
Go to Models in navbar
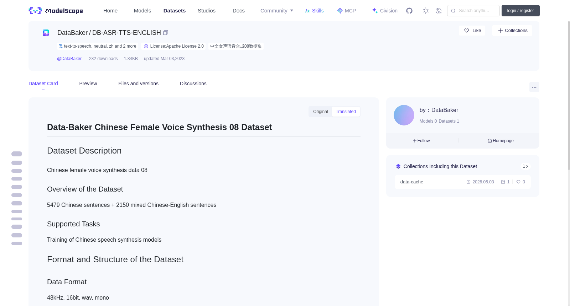coord(142,11)
